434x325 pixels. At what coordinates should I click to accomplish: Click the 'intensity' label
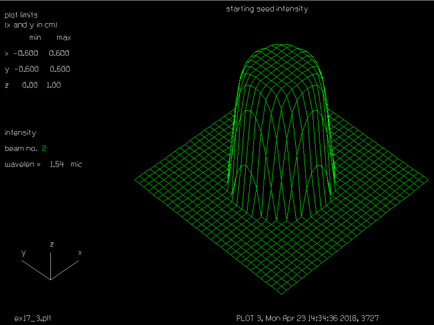coord(20,133)
